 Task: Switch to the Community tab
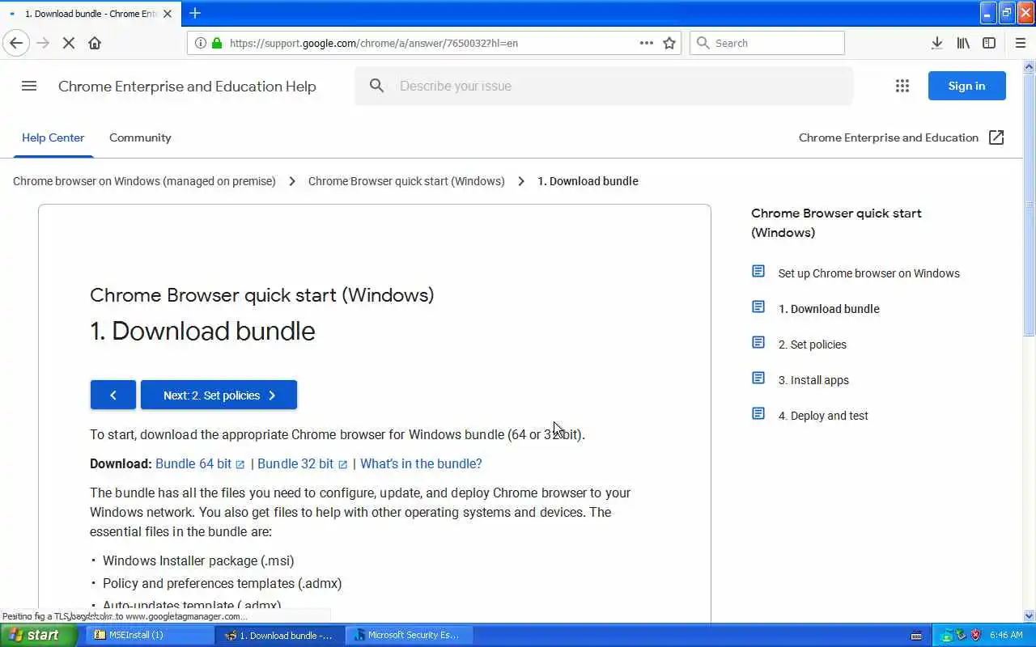click(140, 137)
